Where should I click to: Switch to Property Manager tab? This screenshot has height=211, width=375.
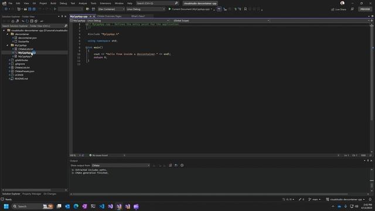[32, 194]
